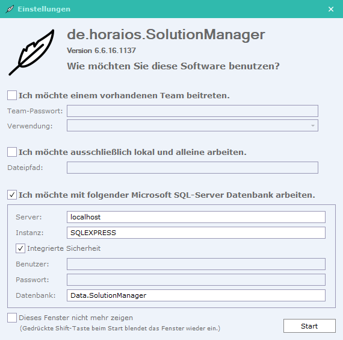343x340 pixels.
Task: Click the Server field containing localhost
Action: pyautogui.click(x=196, y=217)
